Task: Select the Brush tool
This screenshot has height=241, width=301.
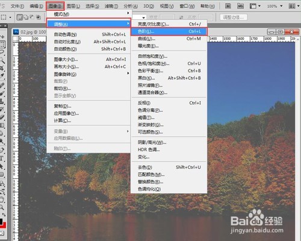Action: pos(2,93)
